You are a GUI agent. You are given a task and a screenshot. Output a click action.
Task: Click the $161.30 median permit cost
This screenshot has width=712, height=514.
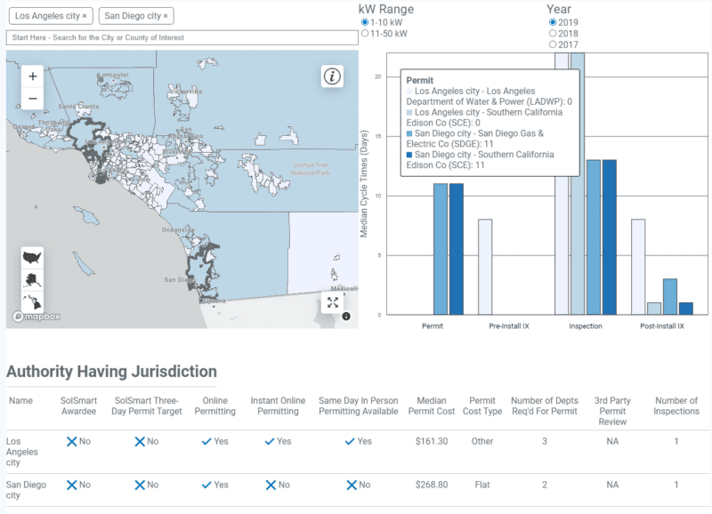point(432,441)
